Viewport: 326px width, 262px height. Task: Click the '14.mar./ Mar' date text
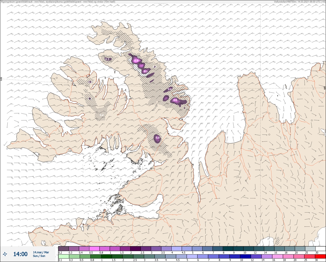(x=41, y=252)
